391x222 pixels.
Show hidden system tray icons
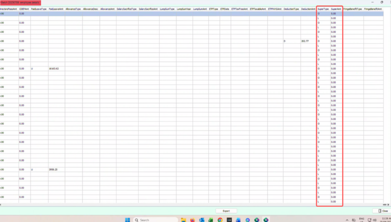pyautogui.click(x=347, y=220)
